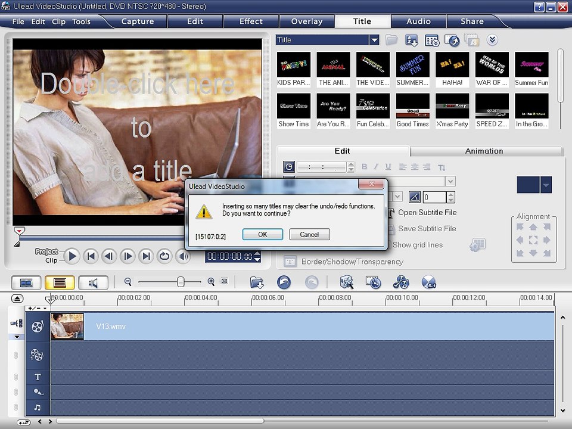Viewport: 572px width, 429px height.
Task: Click the rotation angle input field
Action: tap(434, 197)
